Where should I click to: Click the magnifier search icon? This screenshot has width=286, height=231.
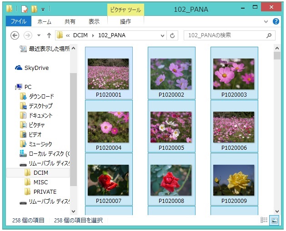[269, 35]
